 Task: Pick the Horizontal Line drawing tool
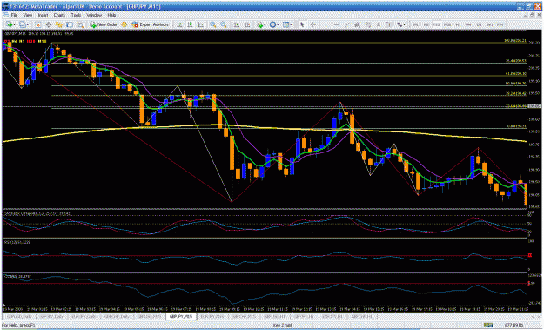click(x=336, y=24)
